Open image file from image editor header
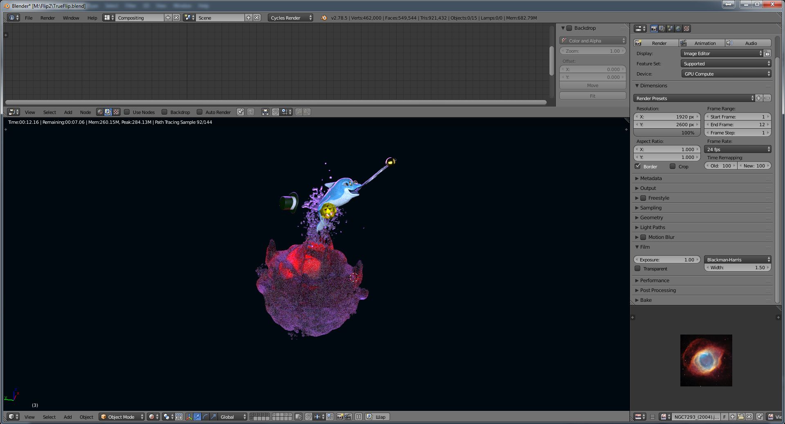 [741, 417]
